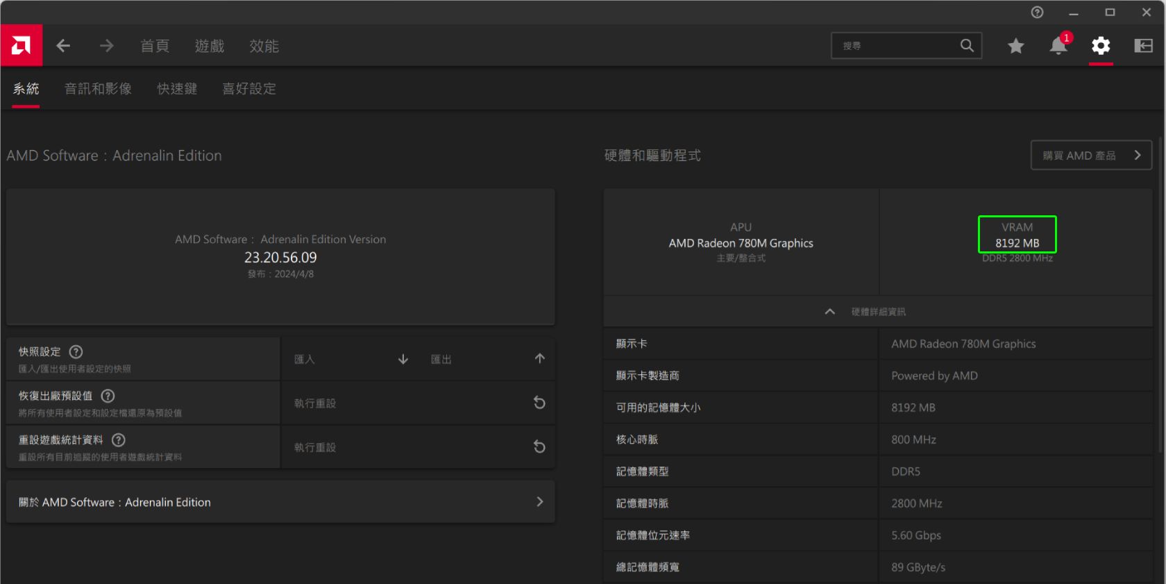Click 執行重設 for game statistics
The width and height of the screenshot is (1166, 584).
[418, 447]
